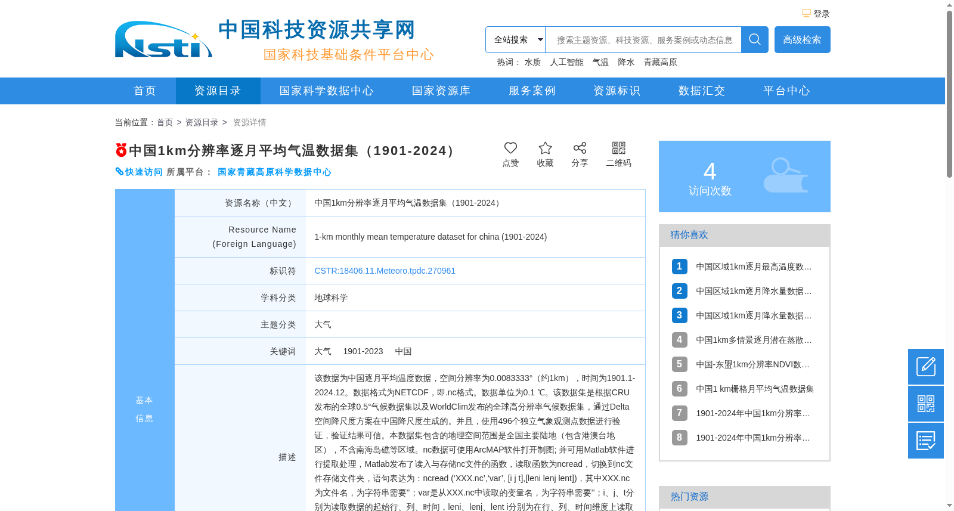This screenshot has height=511, width=954.
Task: Select hot word 降水
Action: tap(626, 62)
